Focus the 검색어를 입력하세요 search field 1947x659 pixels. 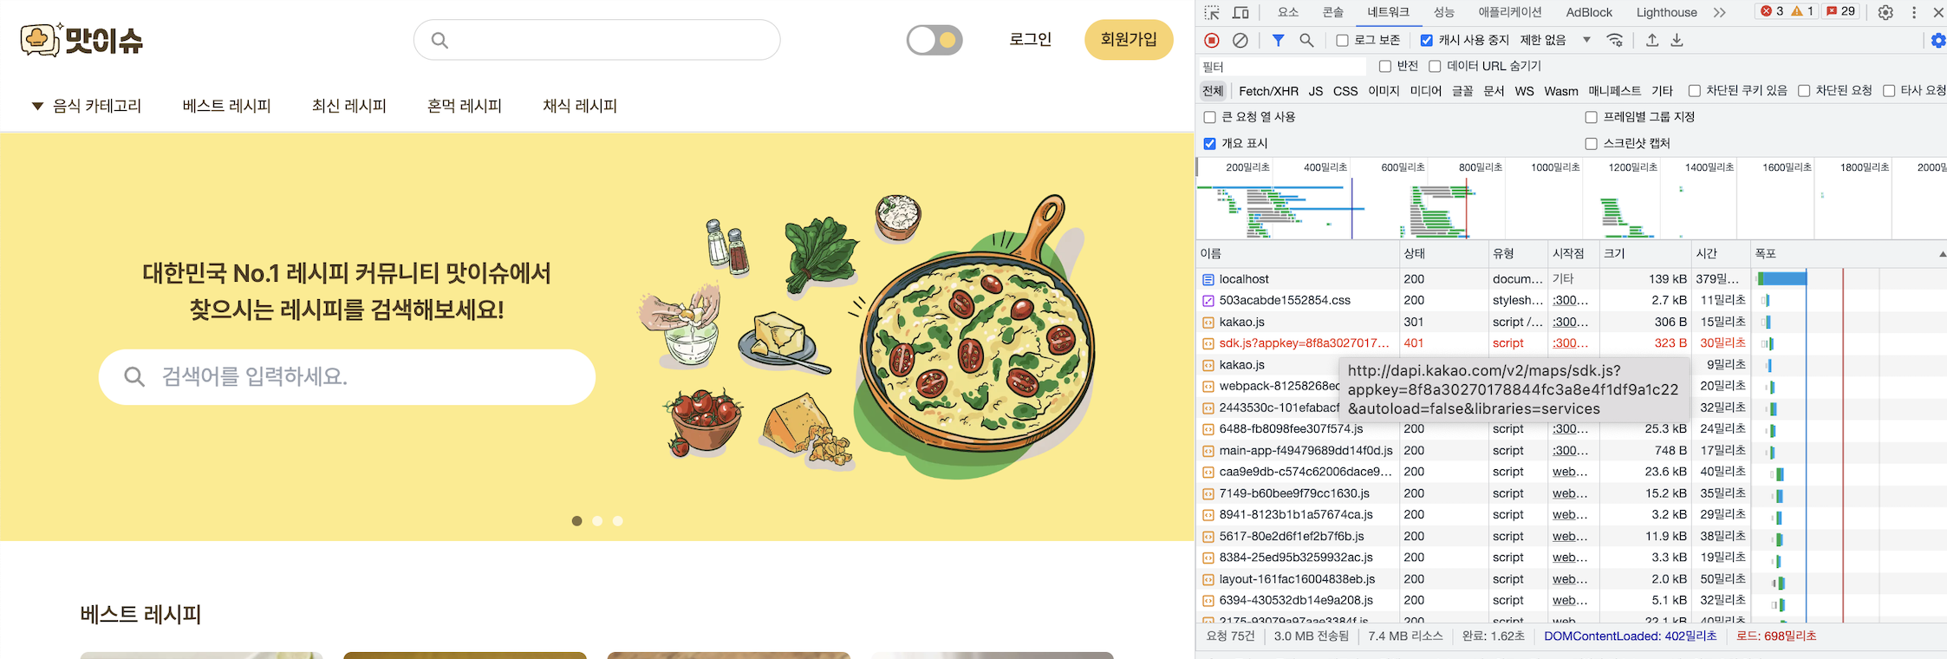tap(347, 376)
